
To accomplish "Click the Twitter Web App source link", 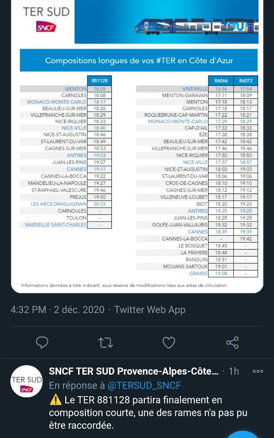I will coord(150,310).
